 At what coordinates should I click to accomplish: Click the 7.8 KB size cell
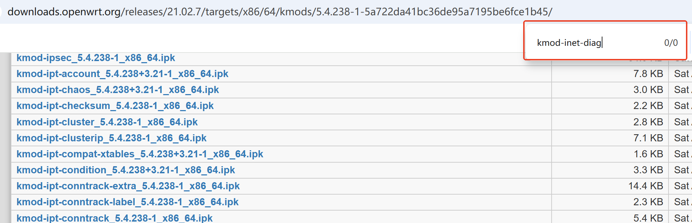(610, 74)
